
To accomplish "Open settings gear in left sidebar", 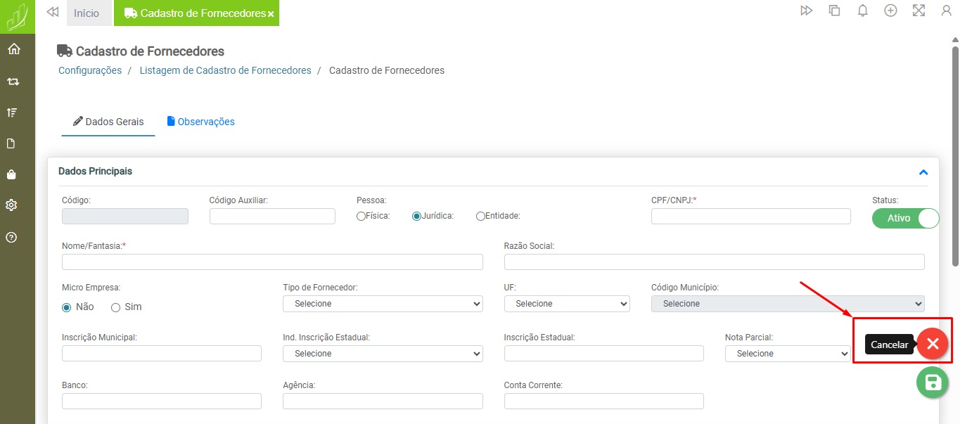I will 11,205.
